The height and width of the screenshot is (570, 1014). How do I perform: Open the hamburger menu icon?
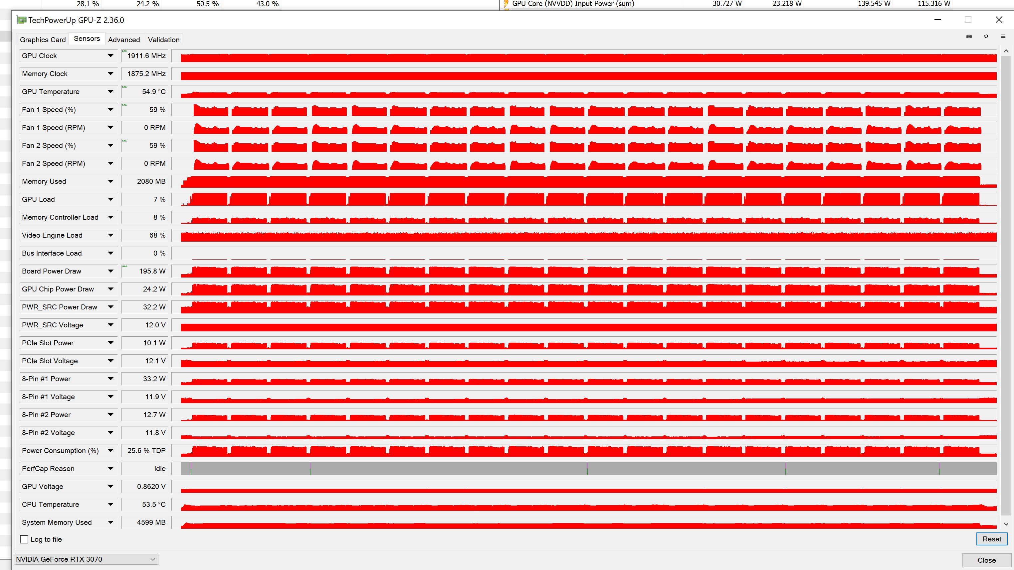pyautogui.click(x=1003, y=36)
